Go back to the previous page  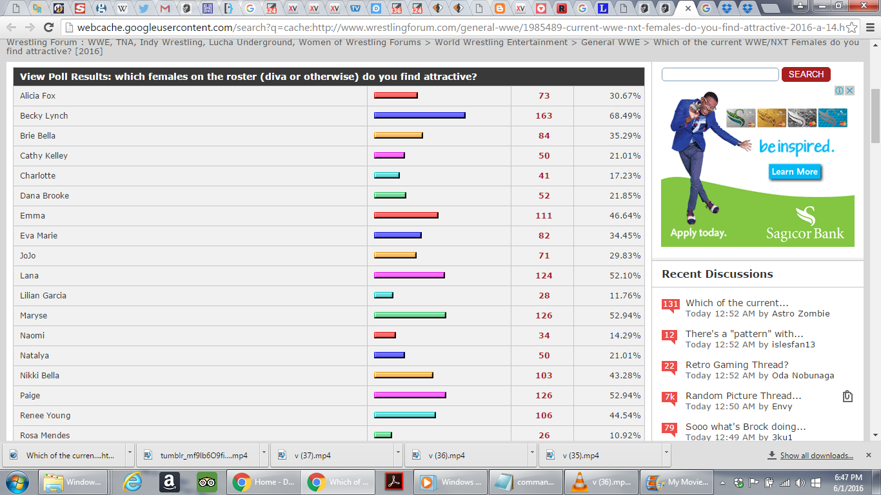point(11,28)
